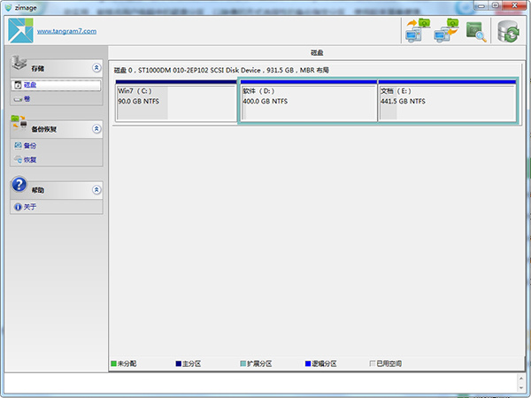Open the 关于 about entry
This screenshot has height=398, width=531.
coord(30,207)
